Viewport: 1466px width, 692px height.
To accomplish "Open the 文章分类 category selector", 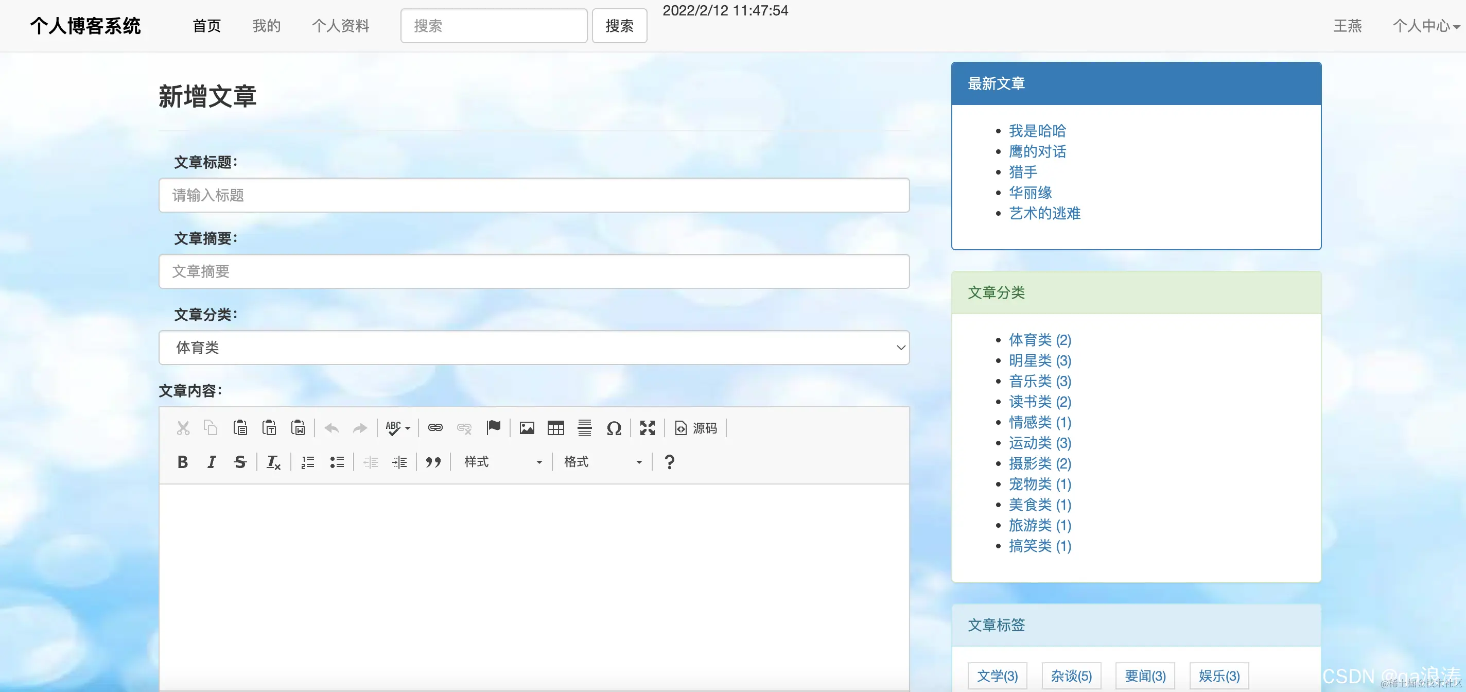I will [x=534, y=348].
